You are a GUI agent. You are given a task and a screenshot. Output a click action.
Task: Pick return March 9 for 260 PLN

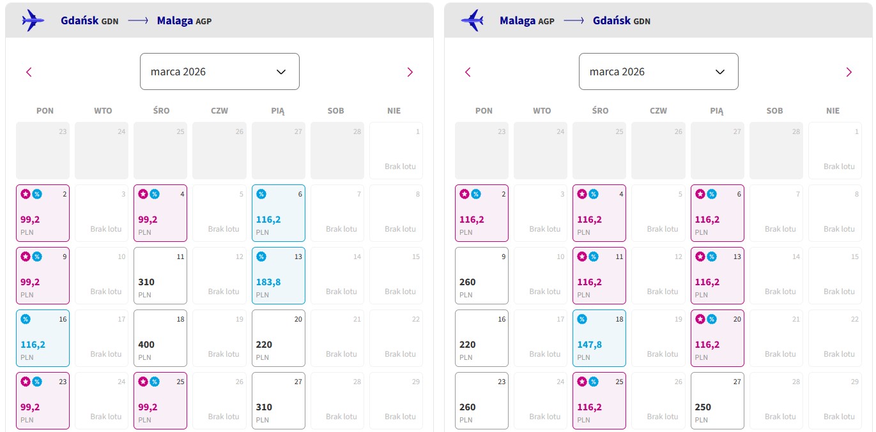pyautogui.click(x=482, y=276)
